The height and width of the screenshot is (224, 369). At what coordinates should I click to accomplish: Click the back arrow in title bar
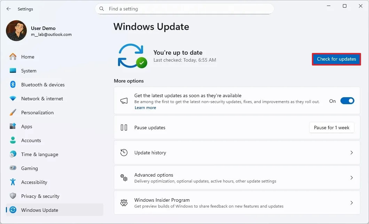point(8,9)
